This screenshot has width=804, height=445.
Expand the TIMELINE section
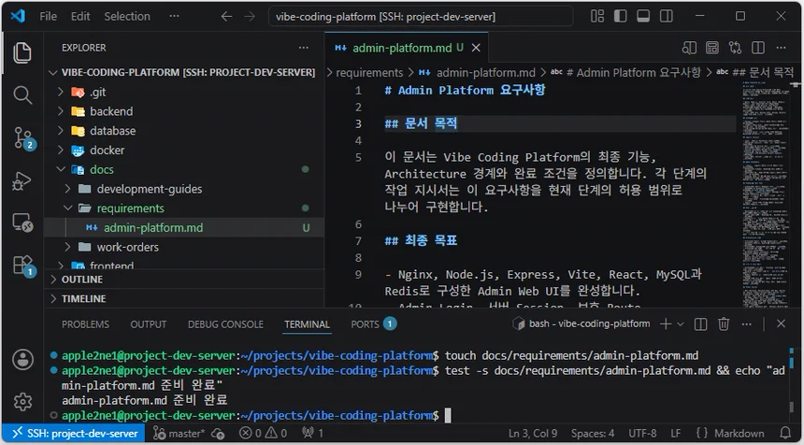(184, 298)
